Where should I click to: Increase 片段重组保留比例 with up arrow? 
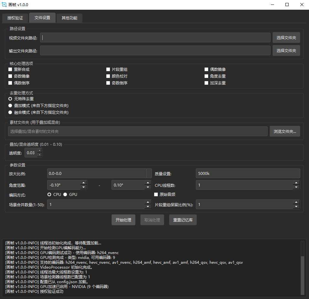click(296, 202)
